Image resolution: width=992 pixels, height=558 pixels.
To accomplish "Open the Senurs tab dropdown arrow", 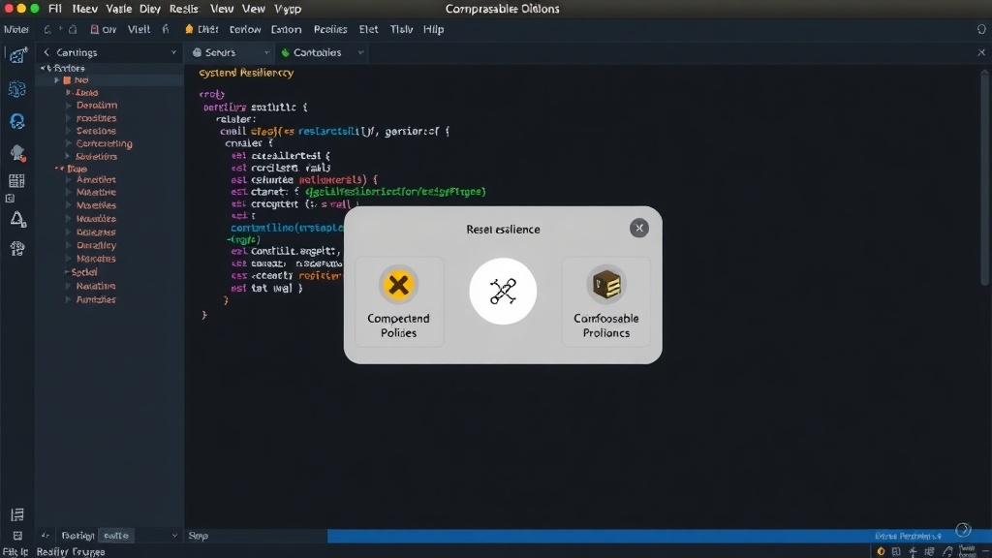I will point(266,52).
